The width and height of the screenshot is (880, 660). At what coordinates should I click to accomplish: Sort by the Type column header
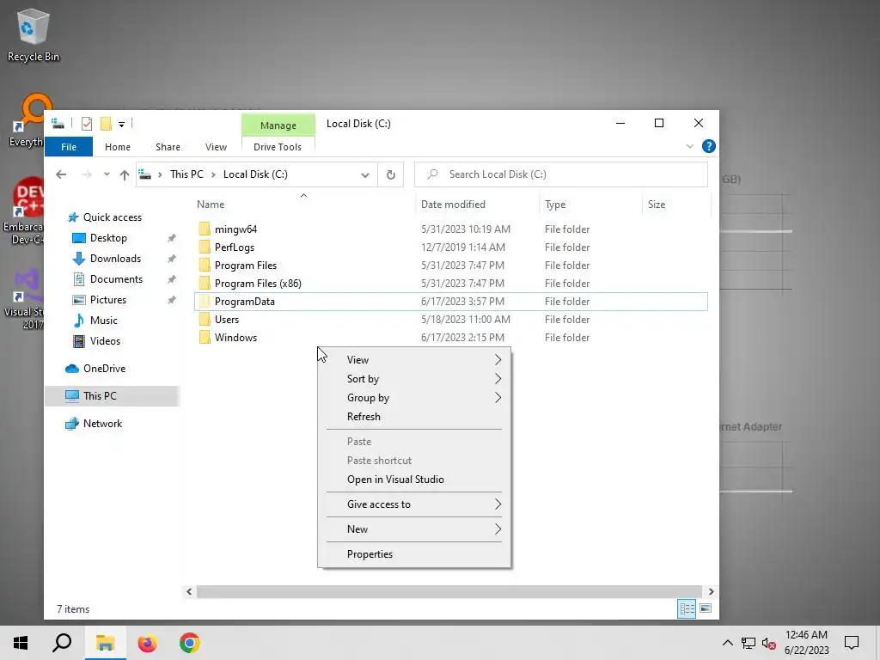(x=590, y=205)
